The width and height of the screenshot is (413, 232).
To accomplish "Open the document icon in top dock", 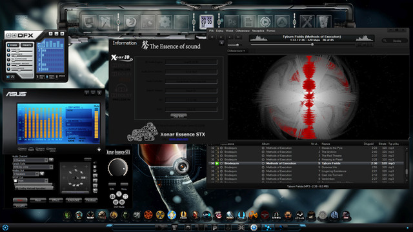I will [x=248, y=22].
